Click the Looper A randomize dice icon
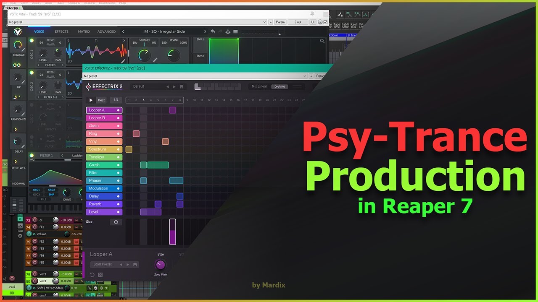The image size is (538, 302). 100,275
